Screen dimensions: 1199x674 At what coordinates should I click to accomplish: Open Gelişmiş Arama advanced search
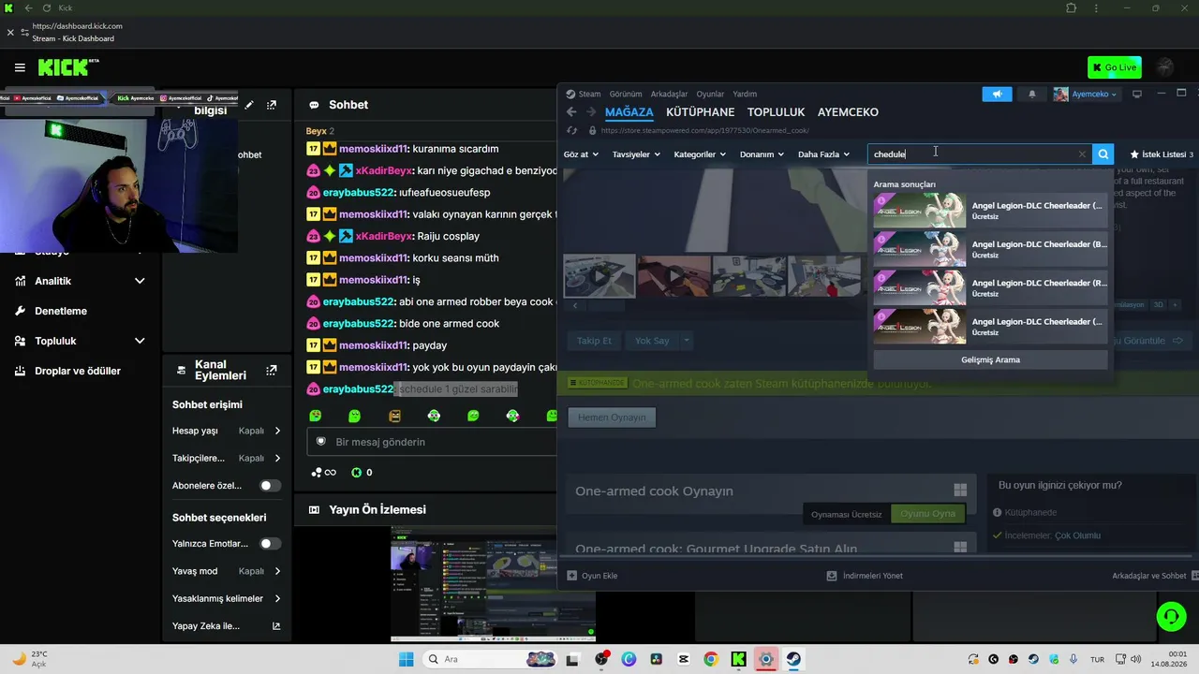click(990, 359)
